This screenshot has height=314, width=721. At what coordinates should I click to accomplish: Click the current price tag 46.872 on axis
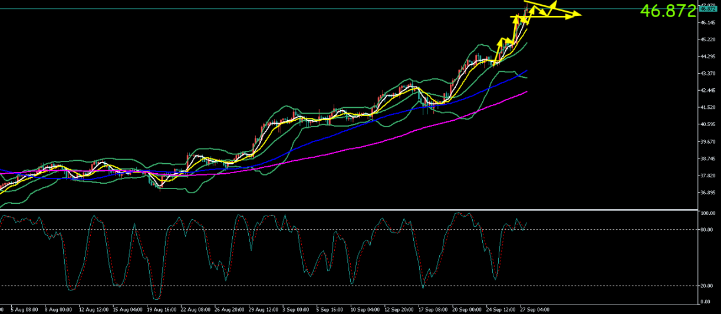708,9
